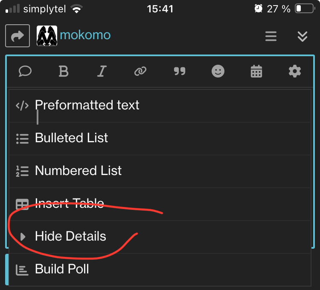320x290 pixels.
Task: Toggle italic formatting
Action: 101,71
